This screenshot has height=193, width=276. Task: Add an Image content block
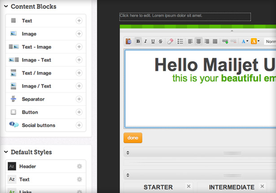click(79, 34)
